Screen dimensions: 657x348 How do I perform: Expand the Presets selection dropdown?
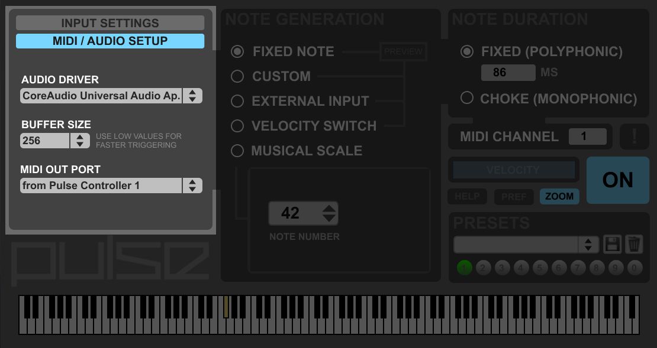526,245
